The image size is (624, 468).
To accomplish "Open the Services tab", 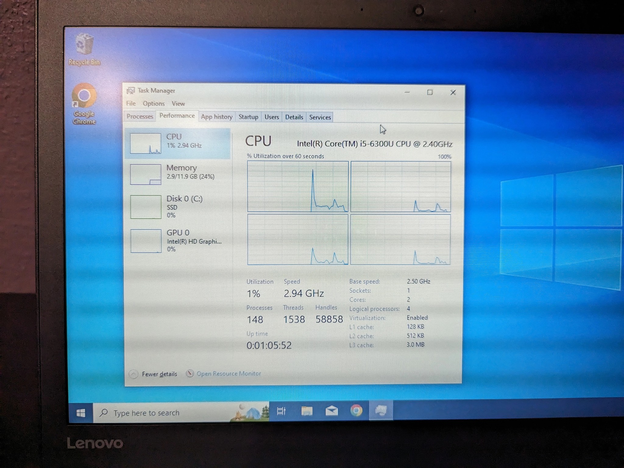I will 320,117.
